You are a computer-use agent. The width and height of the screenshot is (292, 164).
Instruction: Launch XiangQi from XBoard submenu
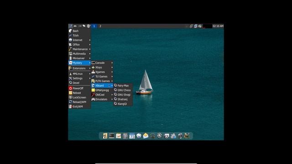[x=123, y=104]
